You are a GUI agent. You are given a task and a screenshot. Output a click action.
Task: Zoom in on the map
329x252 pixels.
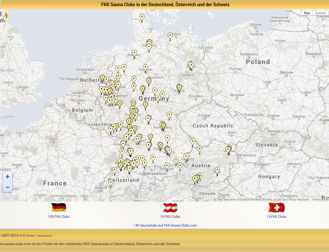coord(7,177)
